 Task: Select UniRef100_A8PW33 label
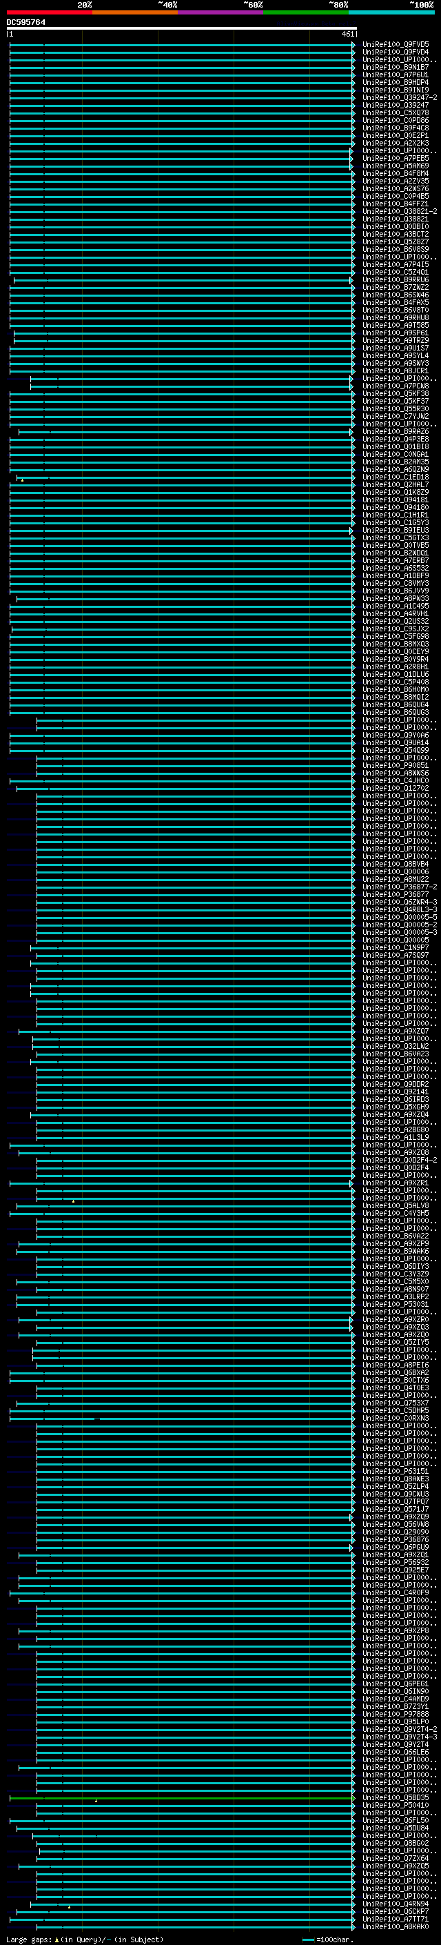pyautogui.click(x=396, y=599)
